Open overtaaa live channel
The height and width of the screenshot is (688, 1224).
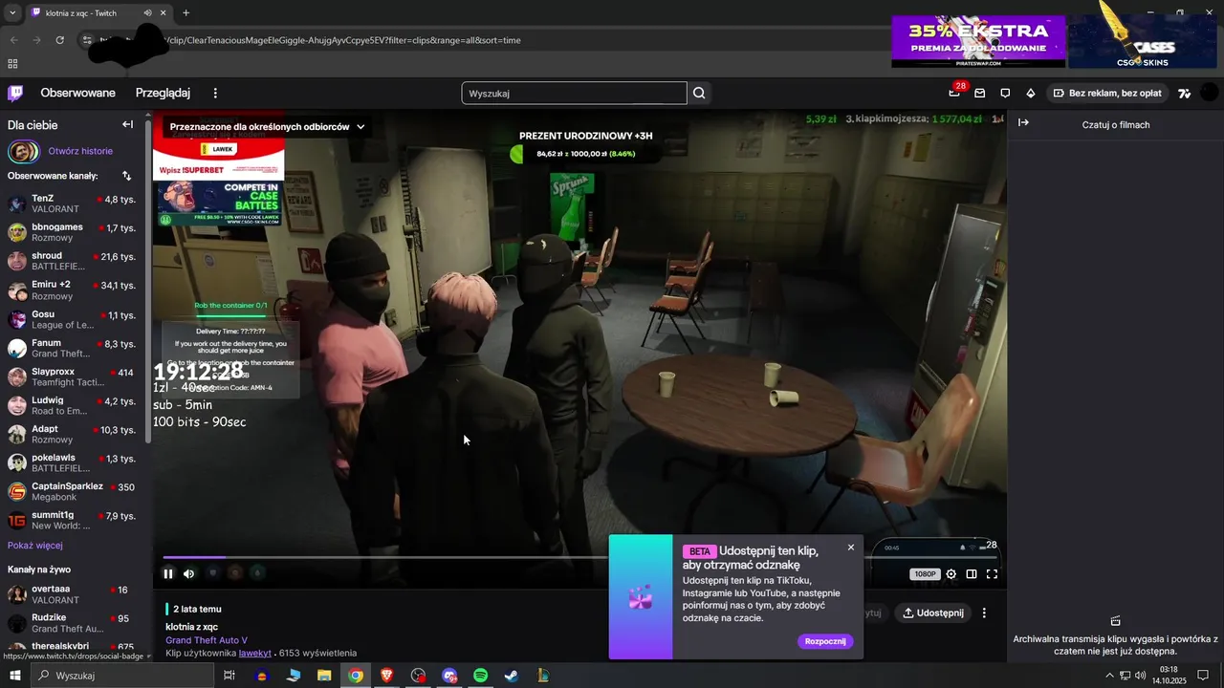click(74, 594)
